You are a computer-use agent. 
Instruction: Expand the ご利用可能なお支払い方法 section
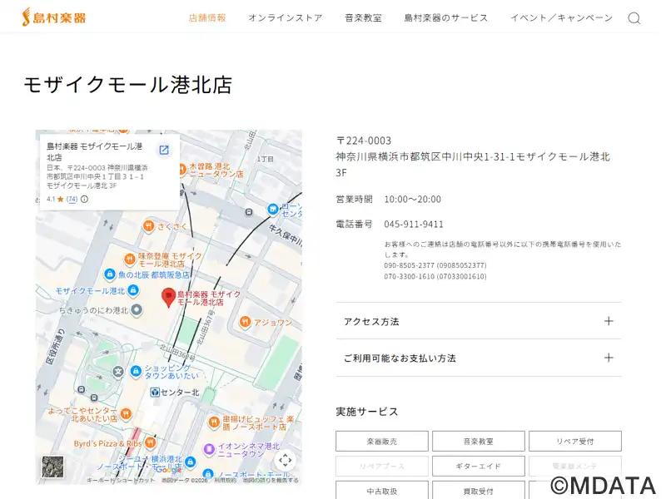click(x=478, y=358)
